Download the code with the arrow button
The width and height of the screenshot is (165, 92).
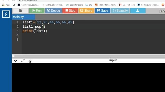[x=138, y=11]
